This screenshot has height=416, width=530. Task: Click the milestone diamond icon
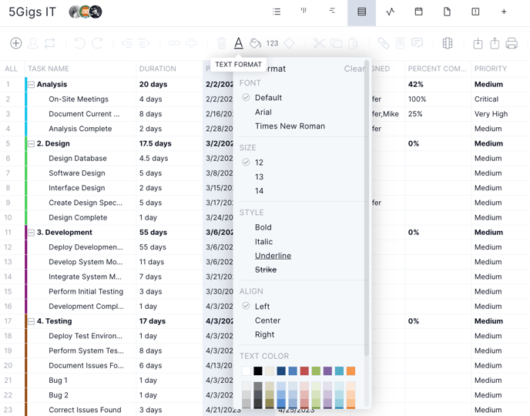pyautogui.click(x=289, y=43)
